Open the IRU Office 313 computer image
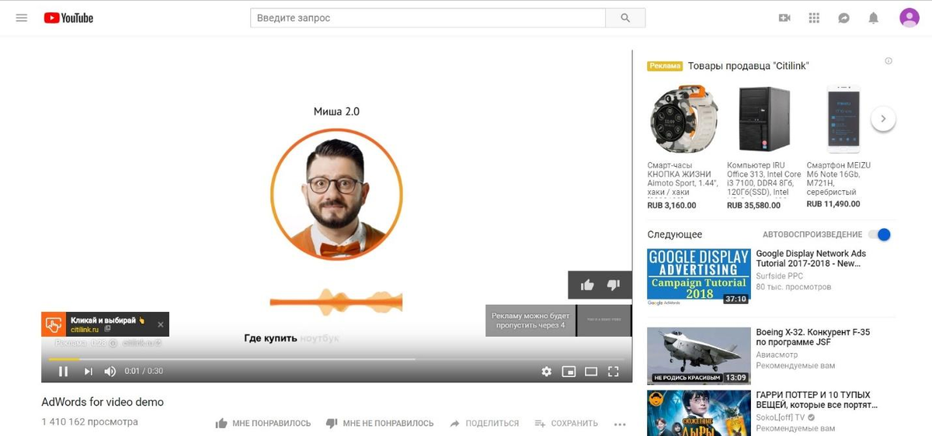The width and height of the screenshot is (932, 436). click(764, 118)
